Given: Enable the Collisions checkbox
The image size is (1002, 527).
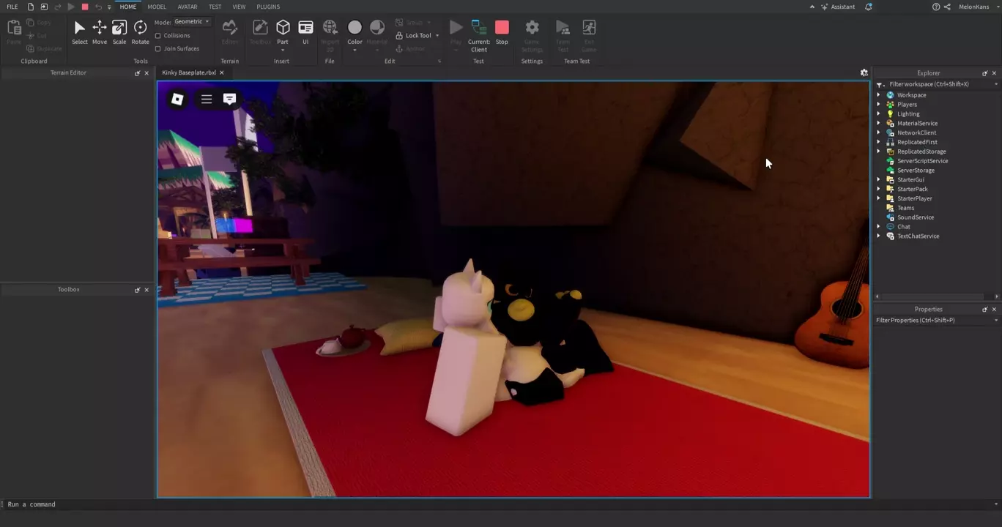Looking at the screenshot, I should tap(158, 36).
